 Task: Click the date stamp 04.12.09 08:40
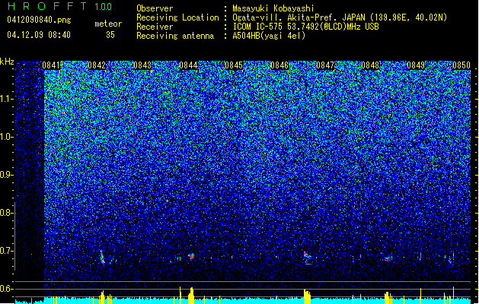tap(39, 35)
